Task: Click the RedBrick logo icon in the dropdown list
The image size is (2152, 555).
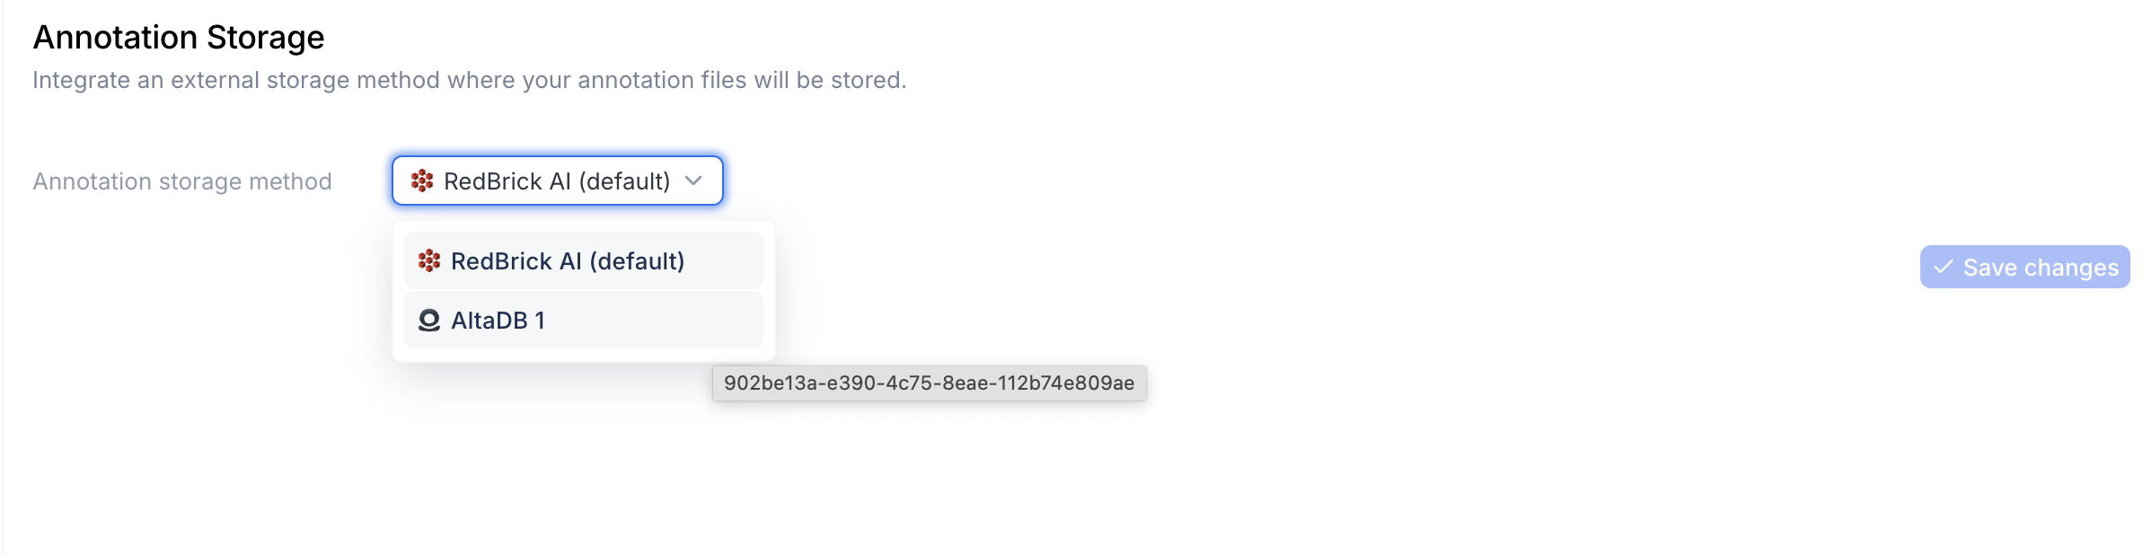Action: 429,260
